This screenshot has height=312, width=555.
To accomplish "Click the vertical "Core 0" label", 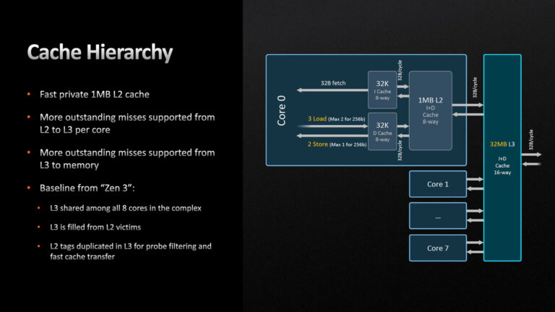I will pos(282,110).
